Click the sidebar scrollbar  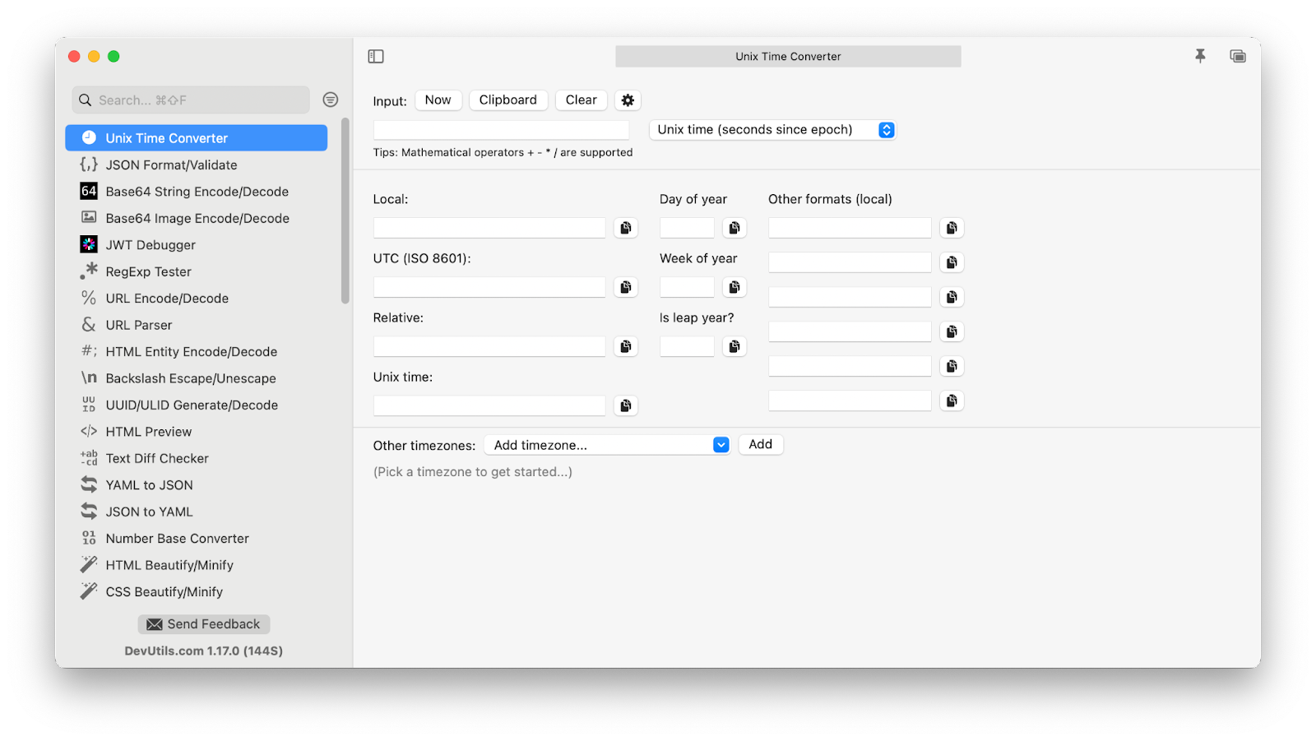click(x=345, y=211)
